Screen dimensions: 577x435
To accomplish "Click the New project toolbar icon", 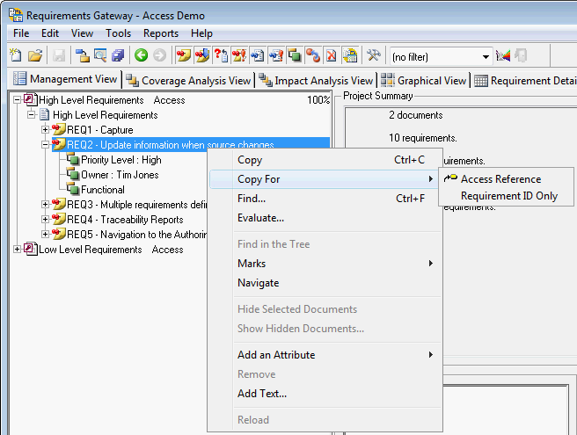I will click(x=16, y=55).
